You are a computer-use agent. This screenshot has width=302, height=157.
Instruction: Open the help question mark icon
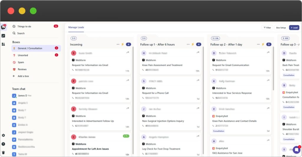[3, 144]
